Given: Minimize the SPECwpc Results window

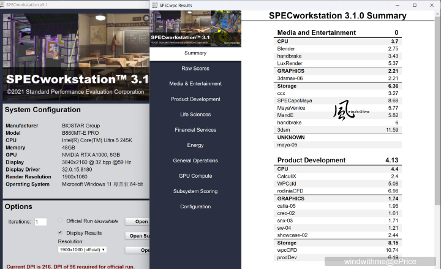Looking at the screenshot, I should pyautogui.click(x=397, y=5).
